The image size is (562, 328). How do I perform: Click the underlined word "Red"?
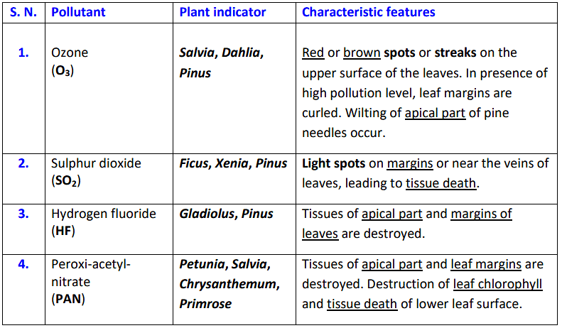(x=313, y=53)
